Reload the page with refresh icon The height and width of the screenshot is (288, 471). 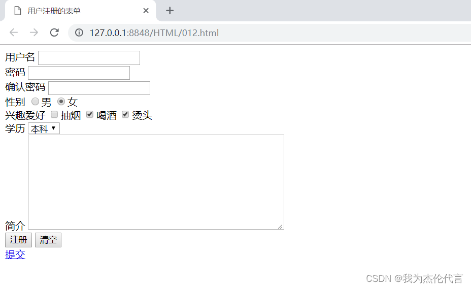tap(54, 33)
